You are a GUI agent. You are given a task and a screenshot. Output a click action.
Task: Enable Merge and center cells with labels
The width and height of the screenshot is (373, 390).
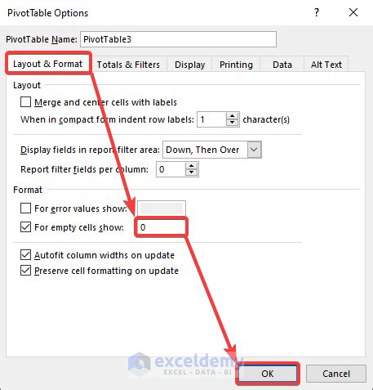[25, 102]
